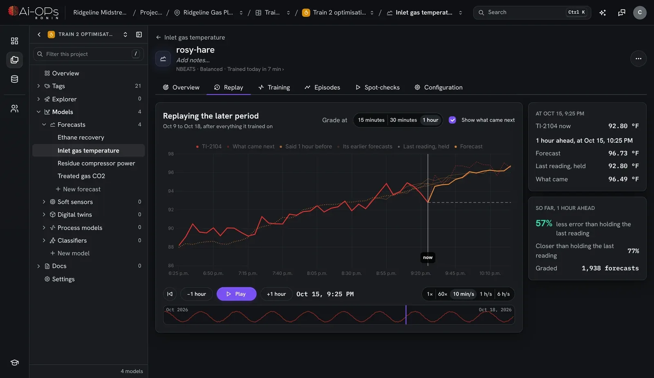Click the Add notes... placeholder
The height and width of the screenshot is (378, 654).
193,60
